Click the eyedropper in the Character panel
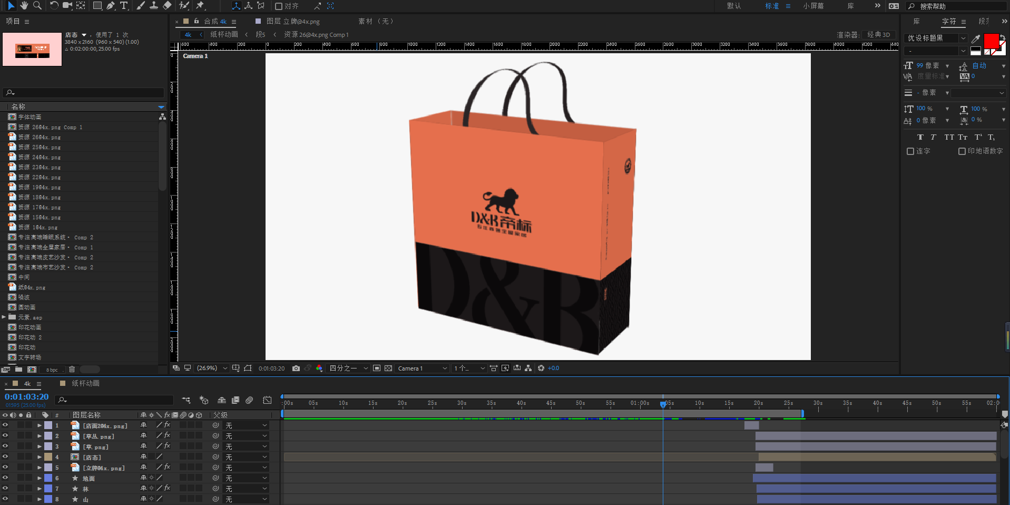The width and height of the screenshot is (1010, 505). pyautogui.click(x=976, y=38)
